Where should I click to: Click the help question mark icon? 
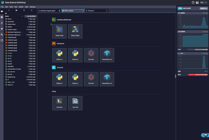193,3
